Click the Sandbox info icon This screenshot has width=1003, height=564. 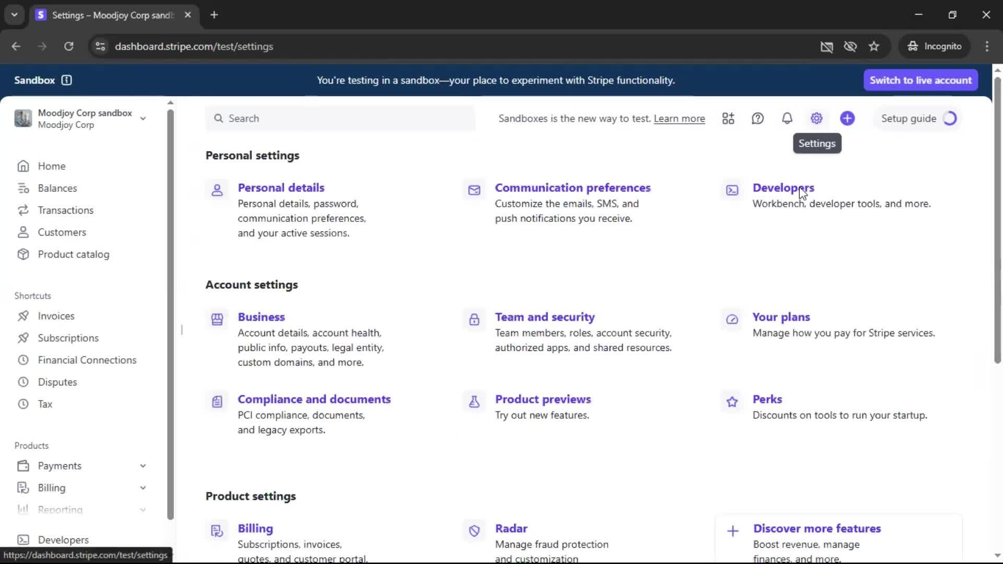[x=66, y=80]
